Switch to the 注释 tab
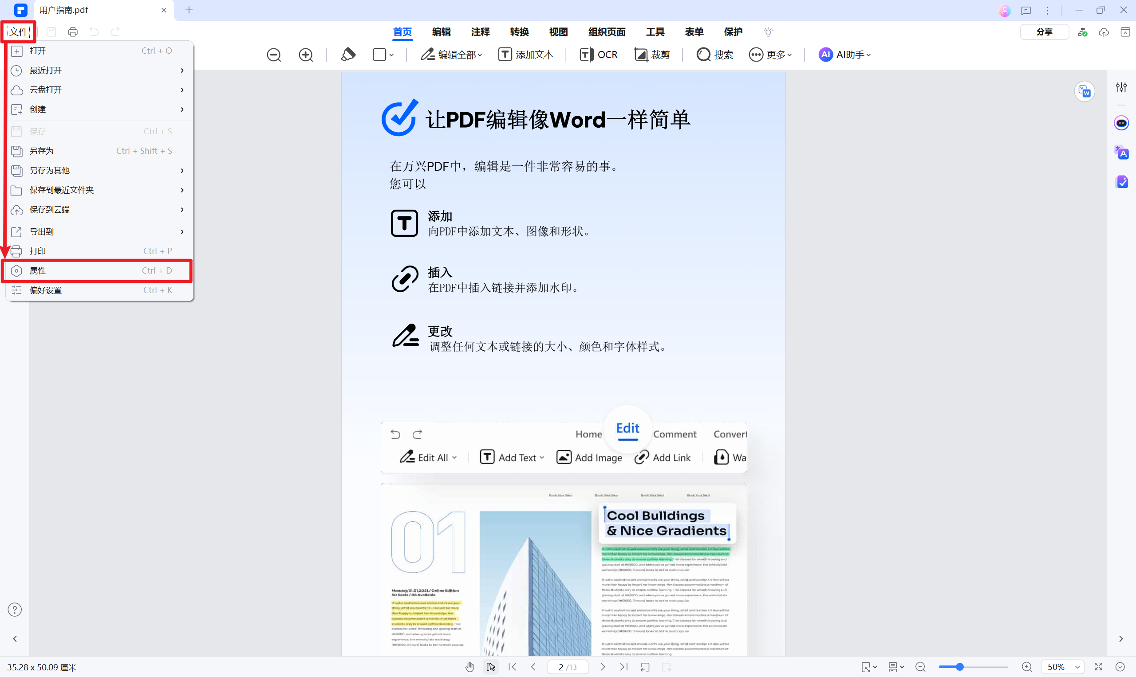The height and width of the screenshot is (677, 1136). pyautogui.click(x=480, y=32)
